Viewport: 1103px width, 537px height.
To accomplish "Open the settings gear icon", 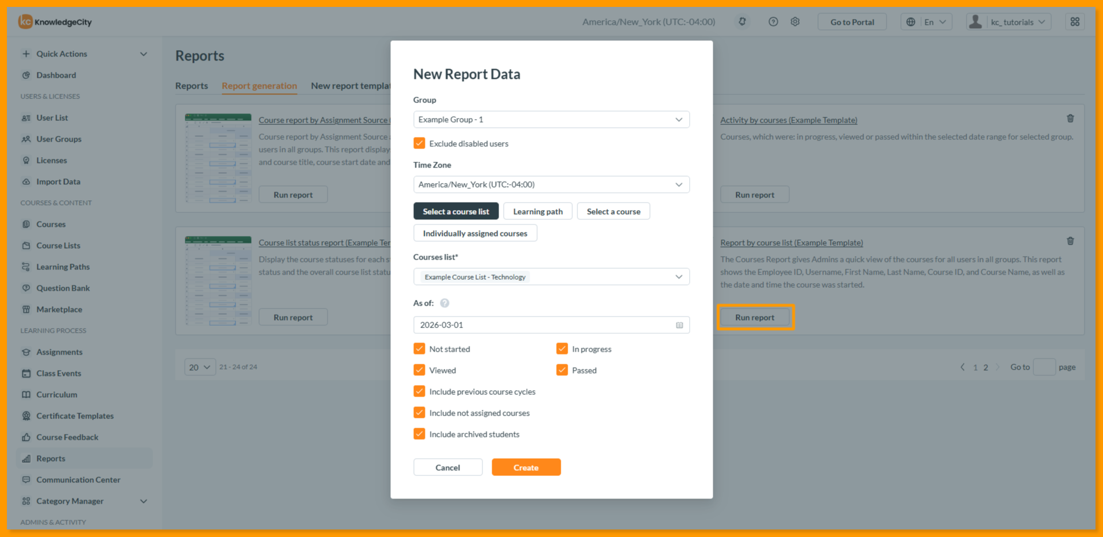I will pos(795,22).
